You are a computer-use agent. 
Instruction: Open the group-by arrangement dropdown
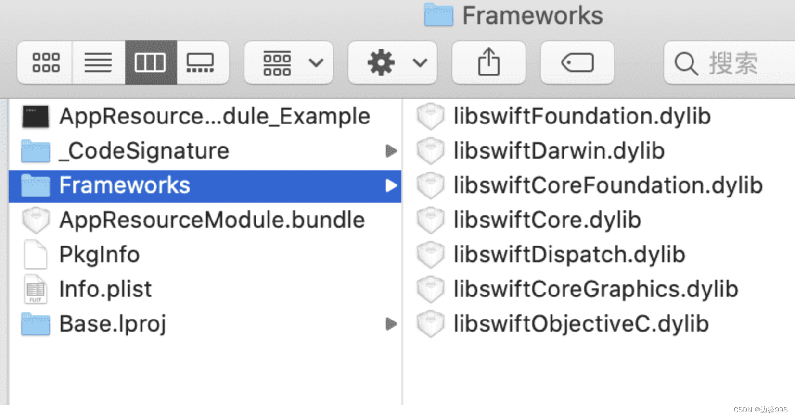tap(289, 62)
